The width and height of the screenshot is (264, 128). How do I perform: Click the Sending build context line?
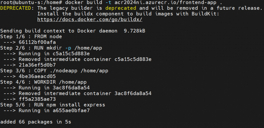(73, 31)
